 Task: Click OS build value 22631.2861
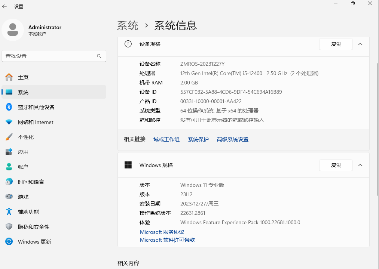[x=193, y=213]
